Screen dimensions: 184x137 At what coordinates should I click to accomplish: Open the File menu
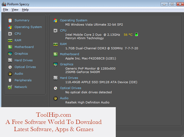tap(6, 10)
